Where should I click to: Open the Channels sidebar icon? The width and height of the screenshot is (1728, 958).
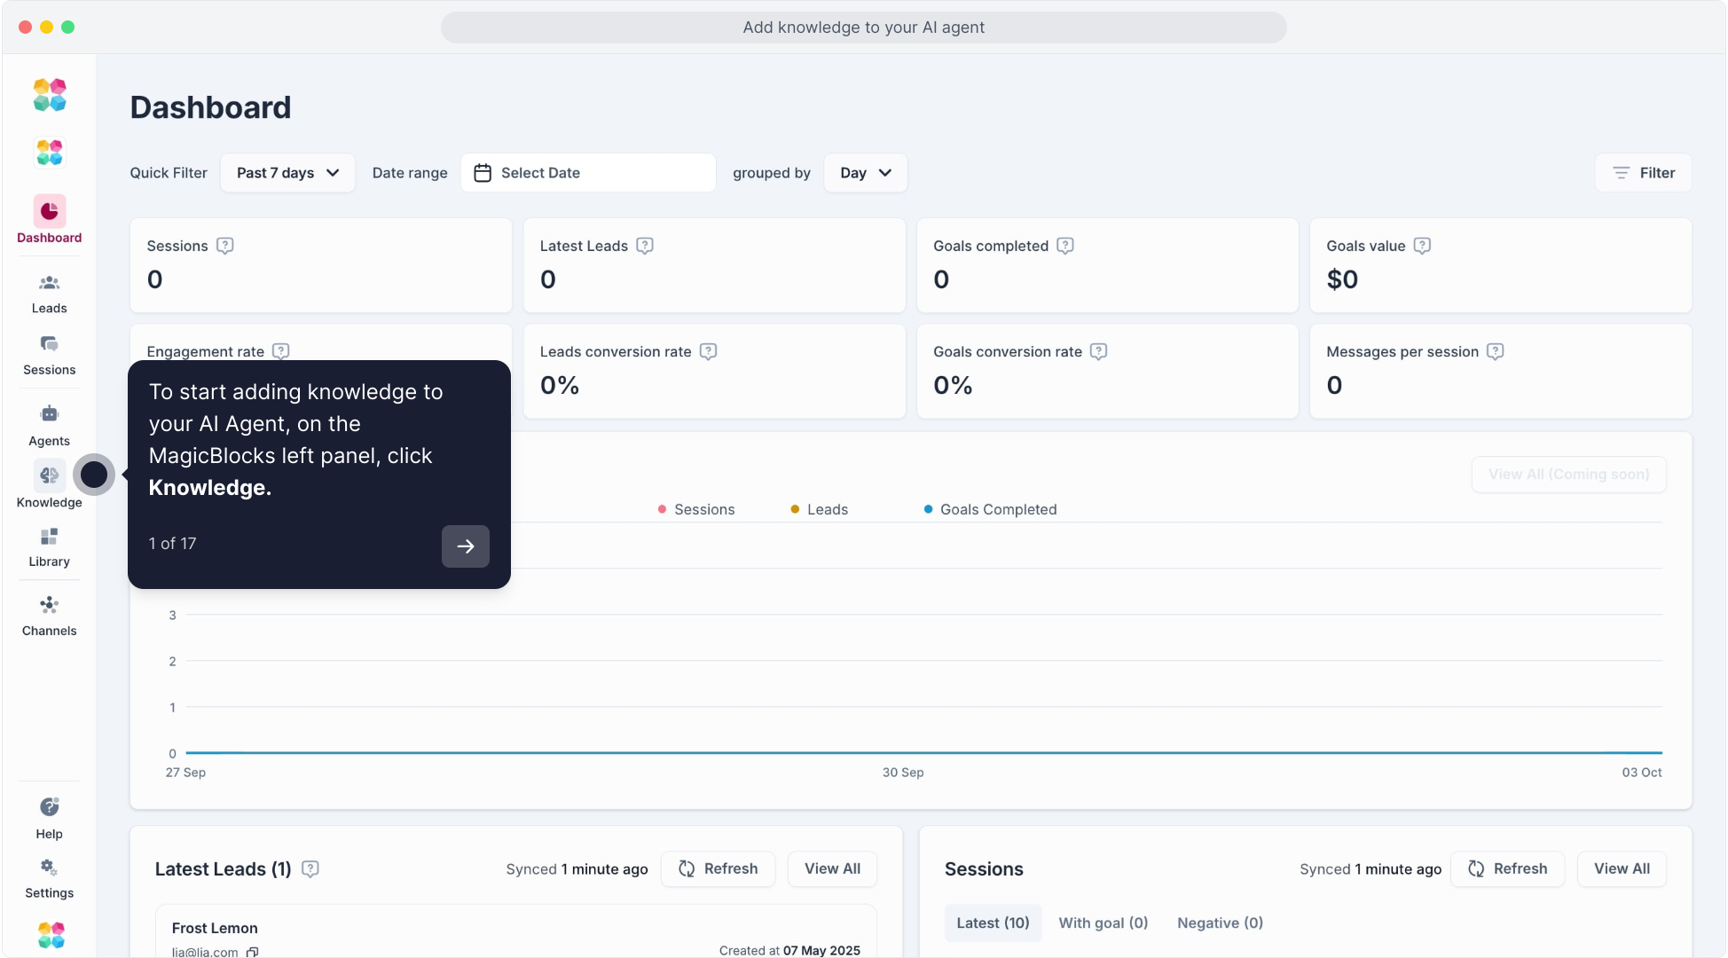(x=49, y=606)
